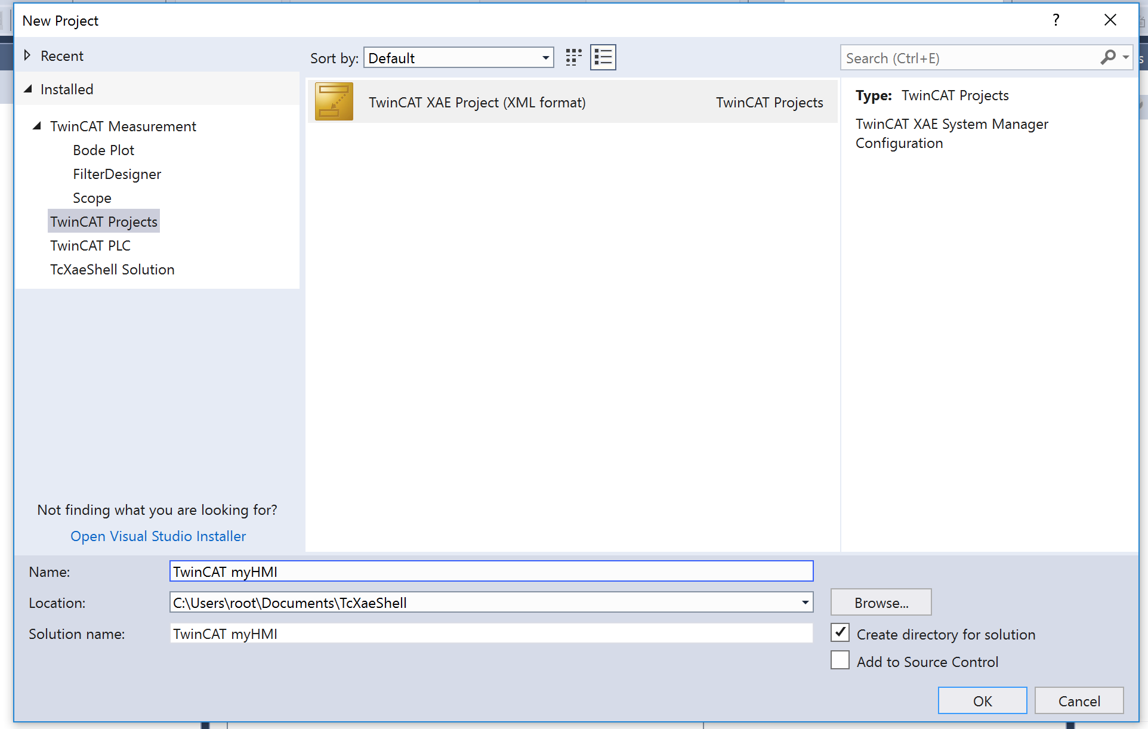Select TwinCAT Projects category
The height and width of the screenshot is (729, 1148).
pos(104,222)
